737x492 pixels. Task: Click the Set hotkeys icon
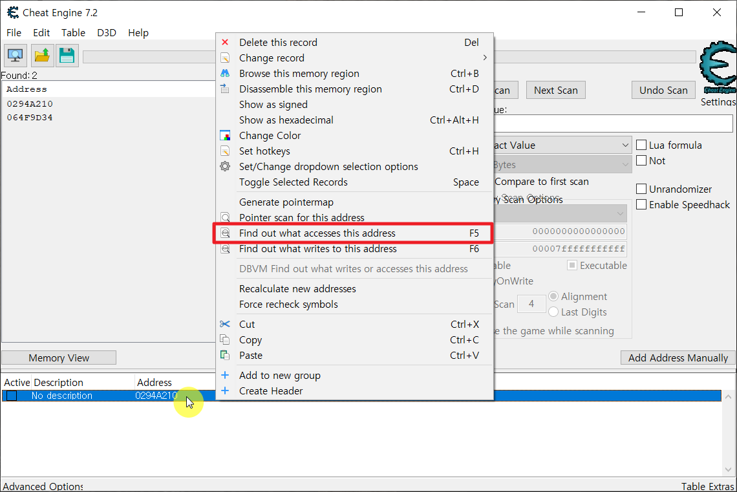click(x=225, y=151)
